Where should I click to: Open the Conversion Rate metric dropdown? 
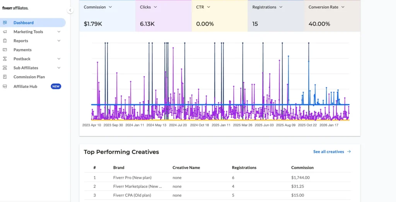(x=343, y=7)
